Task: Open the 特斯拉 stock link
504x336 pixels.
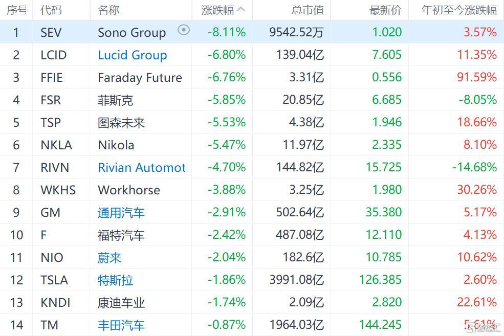Action: (x=116, y=280)
